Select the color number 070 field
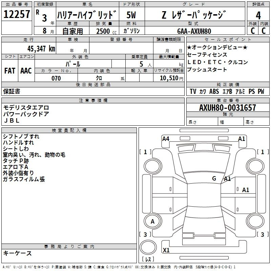The image size is (271, 271). coord(56,78)
